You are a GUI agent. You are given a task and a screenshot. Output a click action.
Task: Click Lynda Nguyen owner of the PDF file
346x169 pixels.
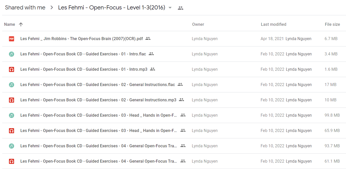coord(205,39)
